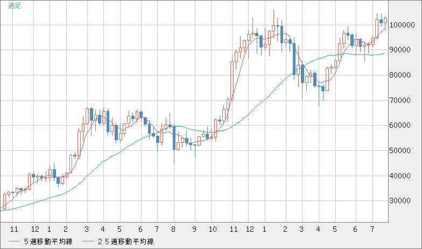Select the month 9 label on time axis
This screenshot has width=422, height=249.
[x=194, y=230]
